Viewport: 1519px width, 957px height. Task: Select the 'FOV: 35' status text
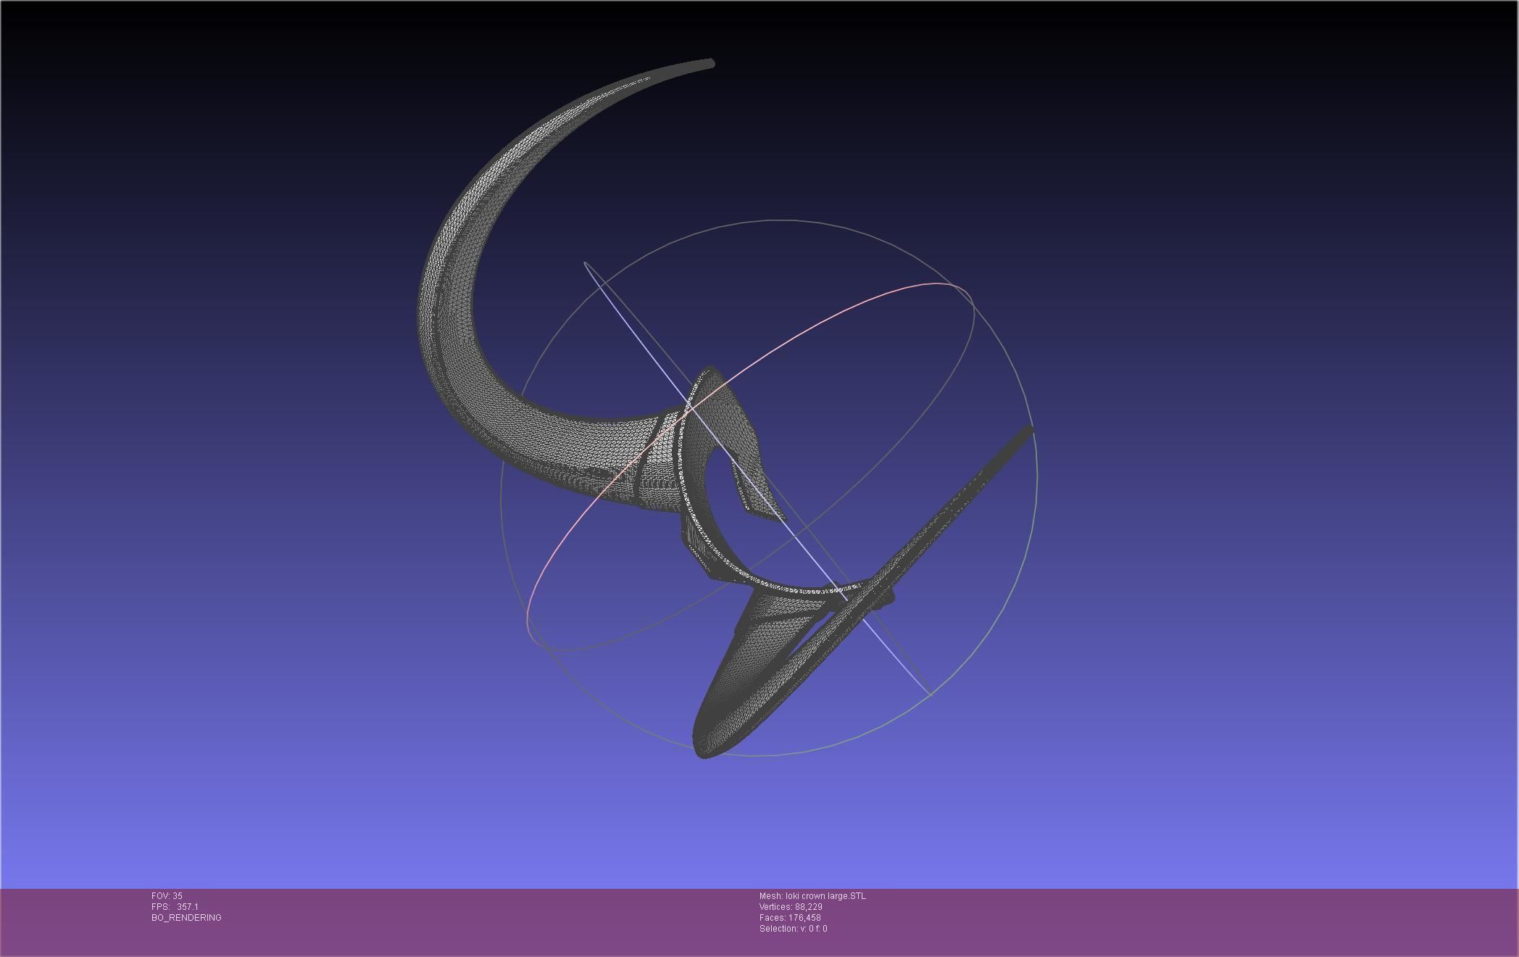[x=167, y=896]
